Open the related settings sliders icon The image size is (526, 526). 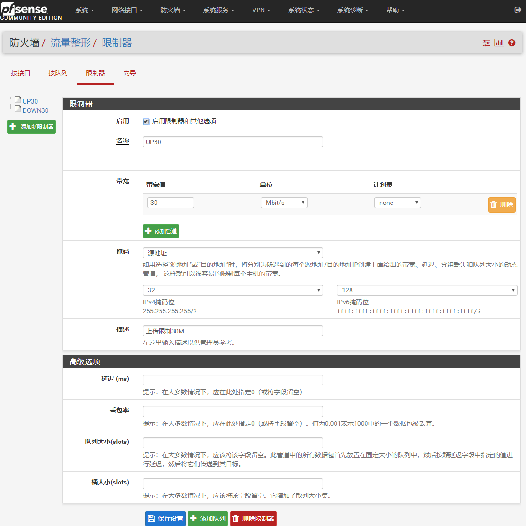pyautogui.click(x=486, y=43)
